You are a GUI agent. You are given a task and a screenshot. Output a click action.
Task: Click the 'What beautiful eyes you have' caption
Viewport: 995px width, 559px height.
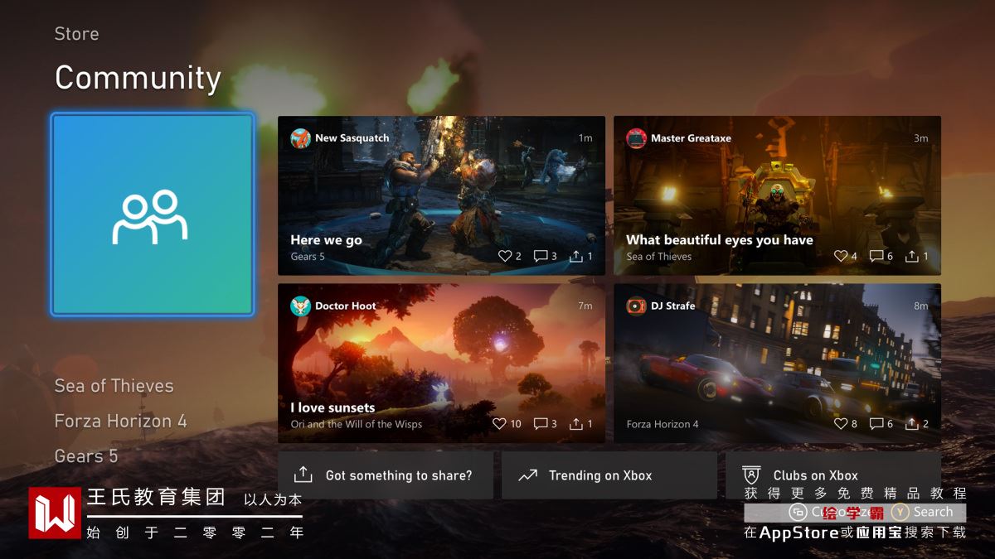[720, 240]
